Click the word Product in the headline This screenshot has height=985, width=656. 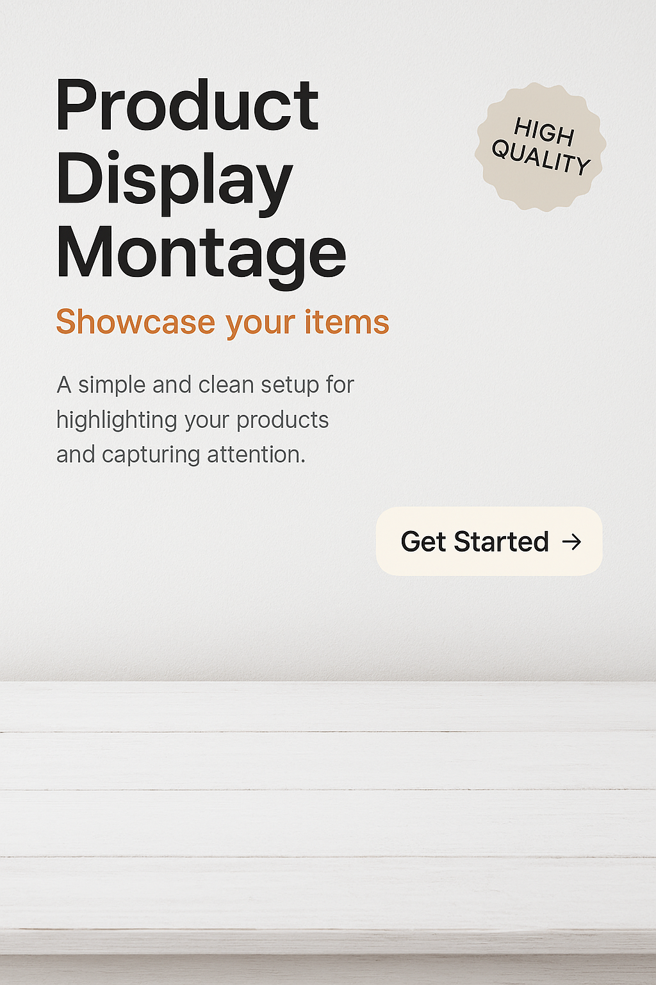(x=187, y=106)
